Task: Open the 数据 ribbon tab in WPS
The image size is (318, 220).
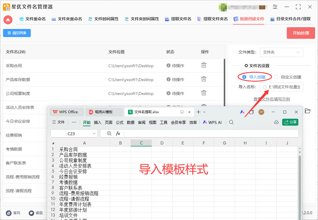Action: pyautogui.click(x=131, y=122)
